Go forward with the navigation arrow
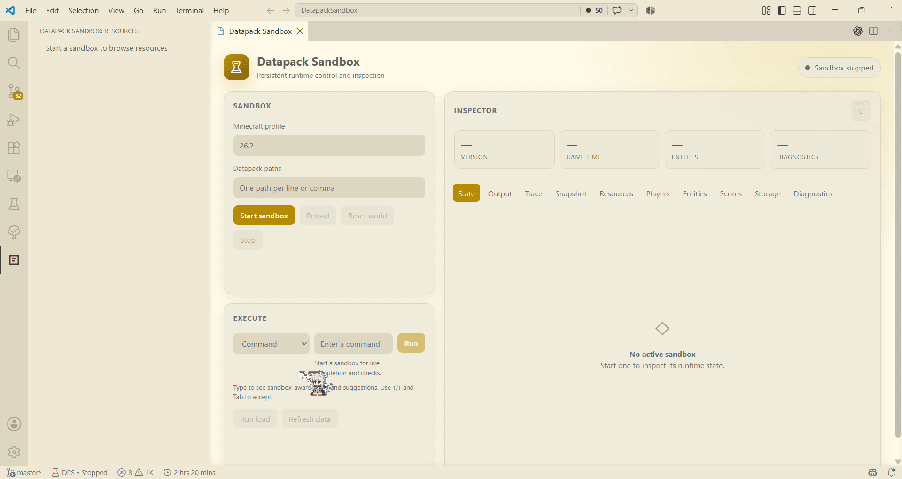Screen dimensions: 902x479 [x=286, y=10]
